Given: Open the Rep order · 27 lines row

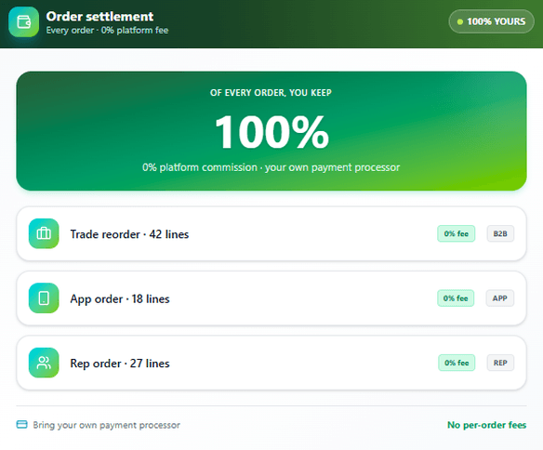Looking at the screenshot, I should [x=271, y=363].
